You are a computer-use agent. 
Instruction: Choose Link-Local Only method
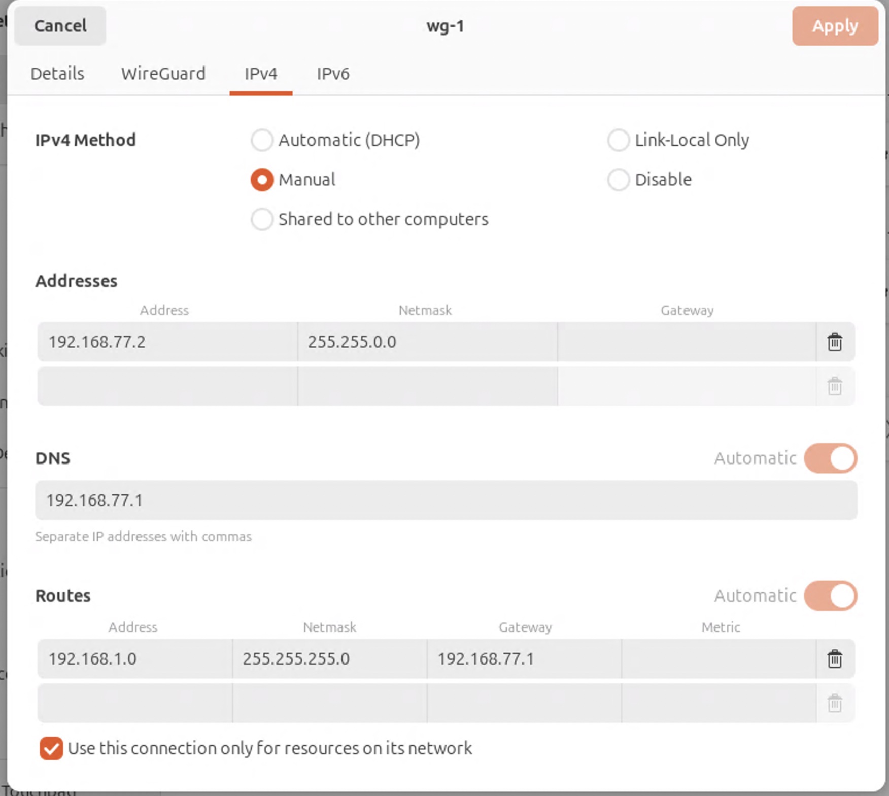coord(618,140)
